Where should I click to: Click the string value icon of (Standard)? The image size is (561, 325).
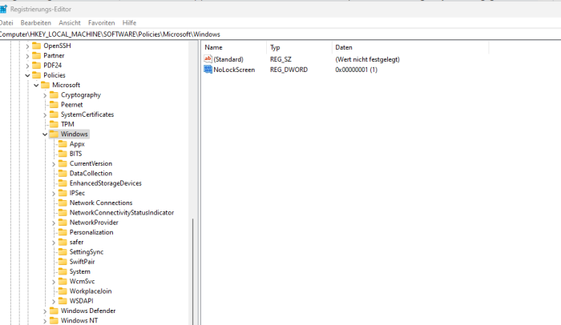tap(208, 59)
